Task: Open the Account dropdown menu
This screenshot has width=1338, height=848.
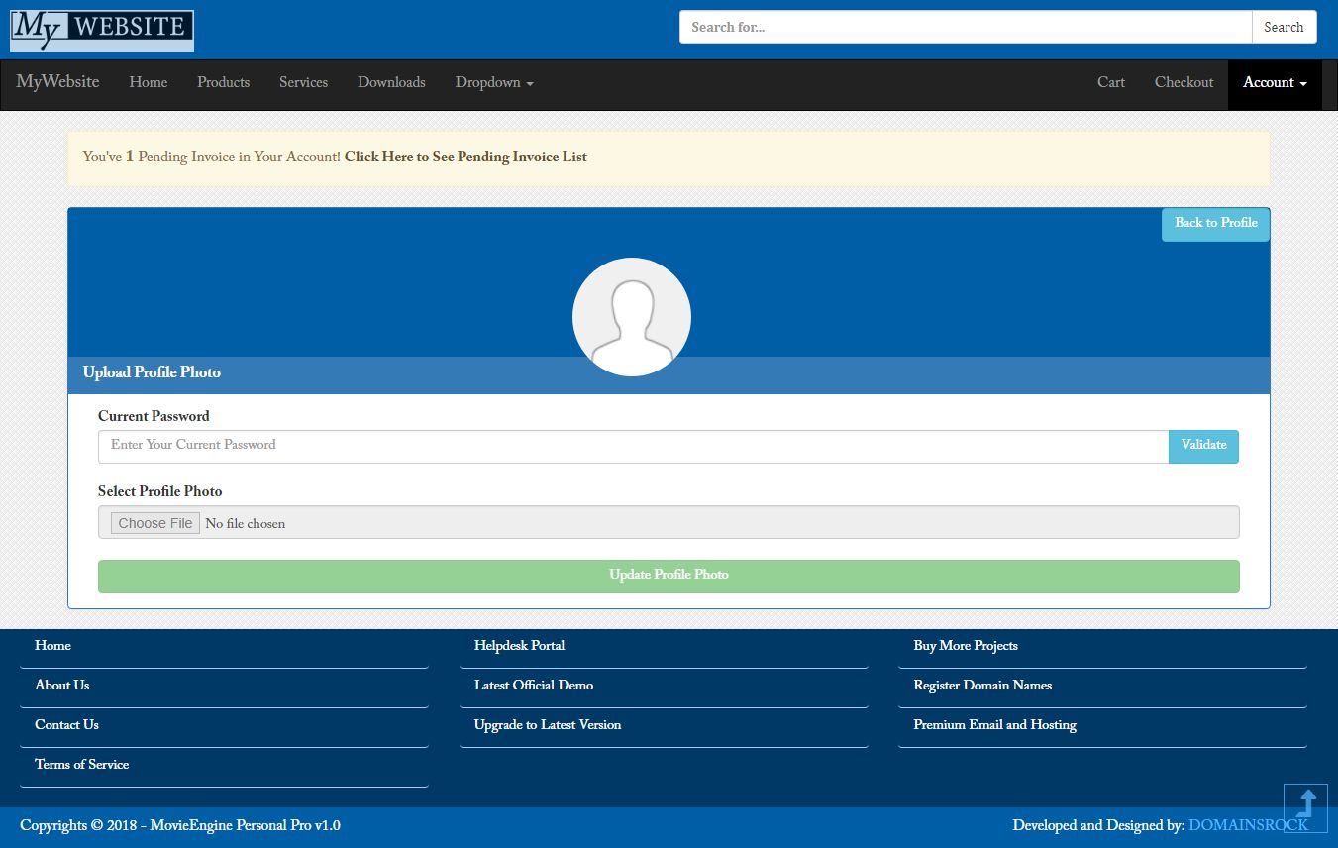Action: (x=1274, y=83)
